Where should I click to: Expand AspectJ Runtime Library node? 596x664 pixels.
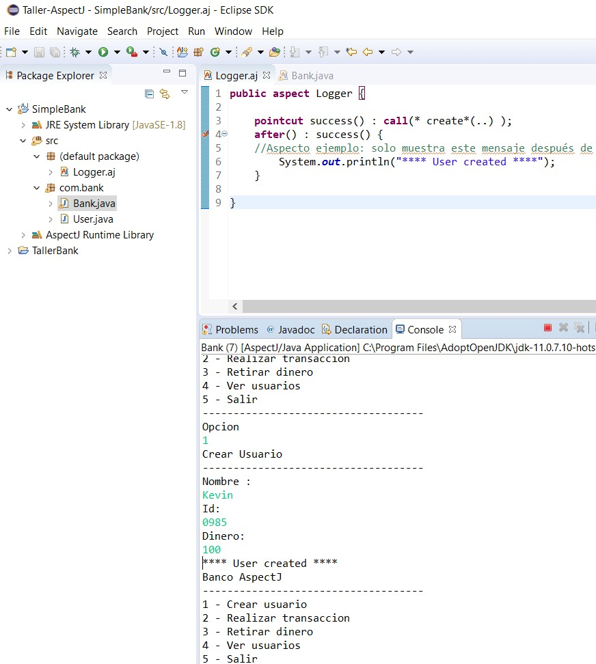[x=23, y=235]
